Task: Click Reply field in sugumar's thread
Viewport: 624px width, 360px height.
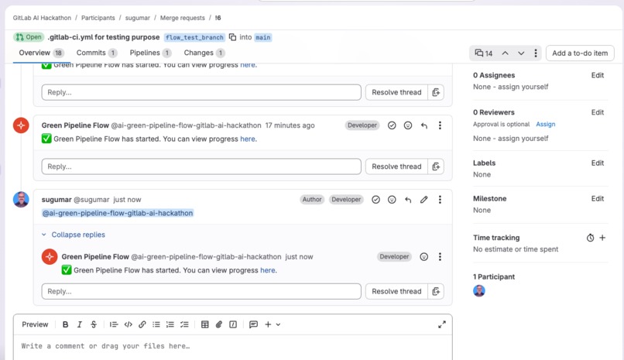Action: click(x=201, y=291)
